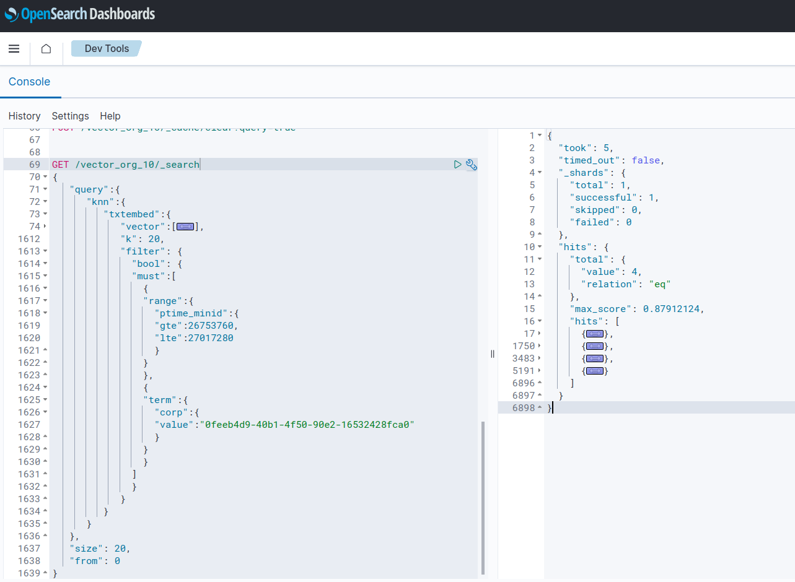
Task: Click line number 1639 in request gutter
Action: coord(29,573)
